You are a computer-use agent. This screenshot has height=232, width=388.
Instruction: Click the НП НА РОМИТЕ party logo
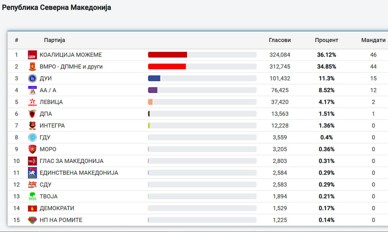click(x=32, y=220)
